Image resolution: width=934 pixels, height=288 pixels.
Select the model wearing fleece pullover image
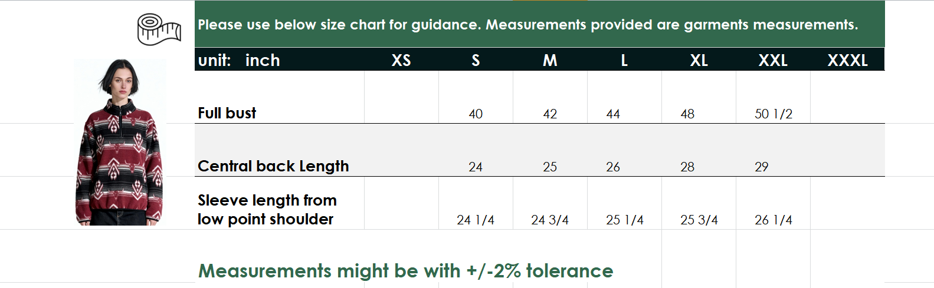pos(120,142)
